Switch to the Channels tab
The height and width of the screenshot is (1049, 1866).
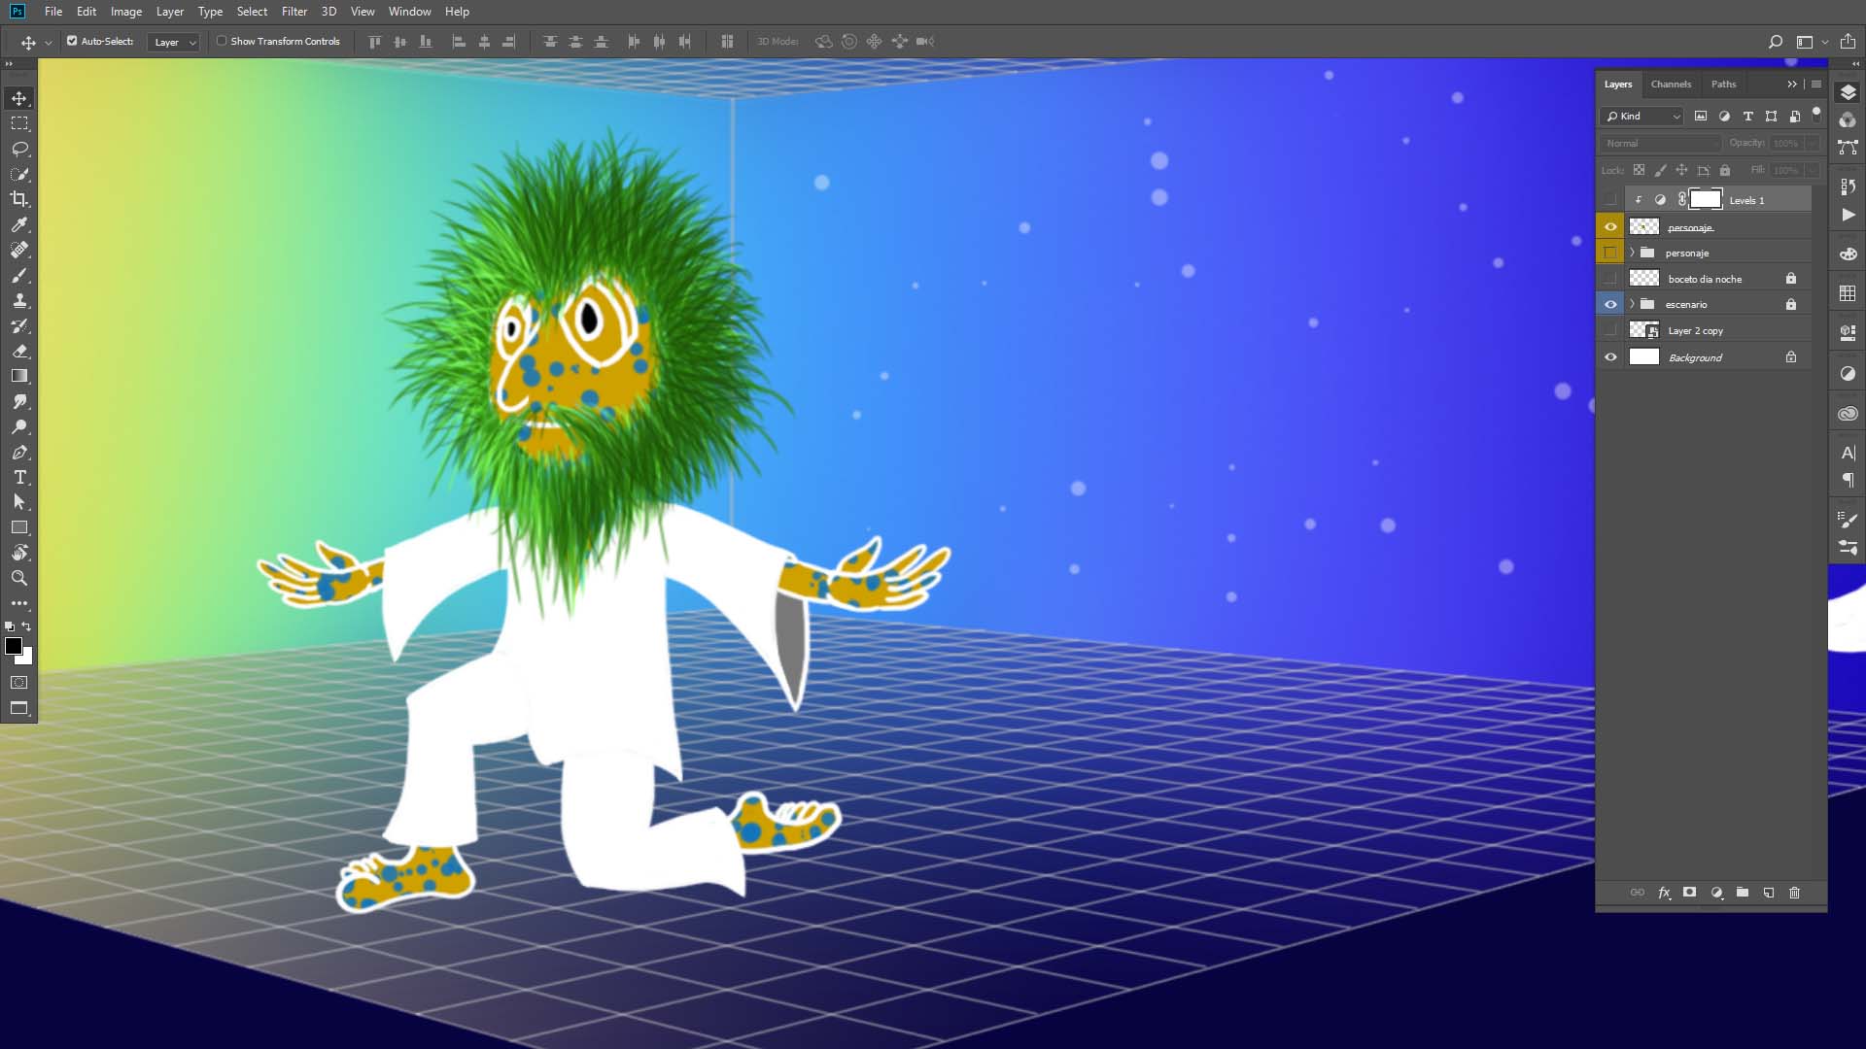(1671, 85)
